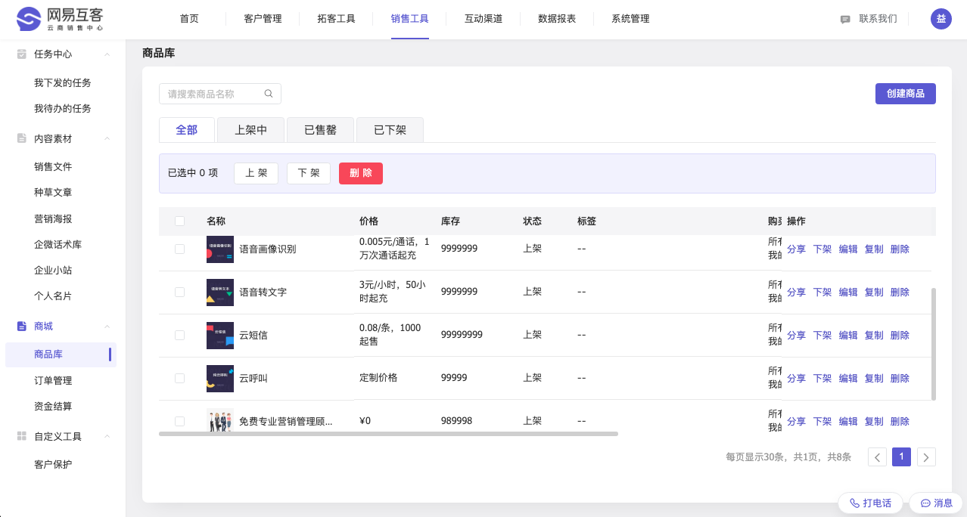
Task: Click the horizontal table scrollbar
Action: coord(388,434)
